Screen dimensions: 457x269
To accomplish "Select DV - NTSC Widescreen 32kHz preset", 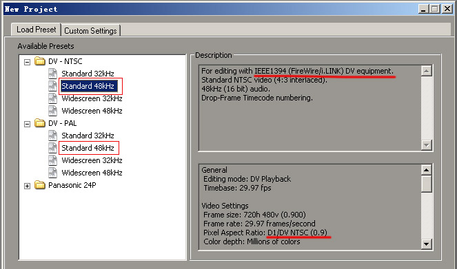I will (92, 98).
